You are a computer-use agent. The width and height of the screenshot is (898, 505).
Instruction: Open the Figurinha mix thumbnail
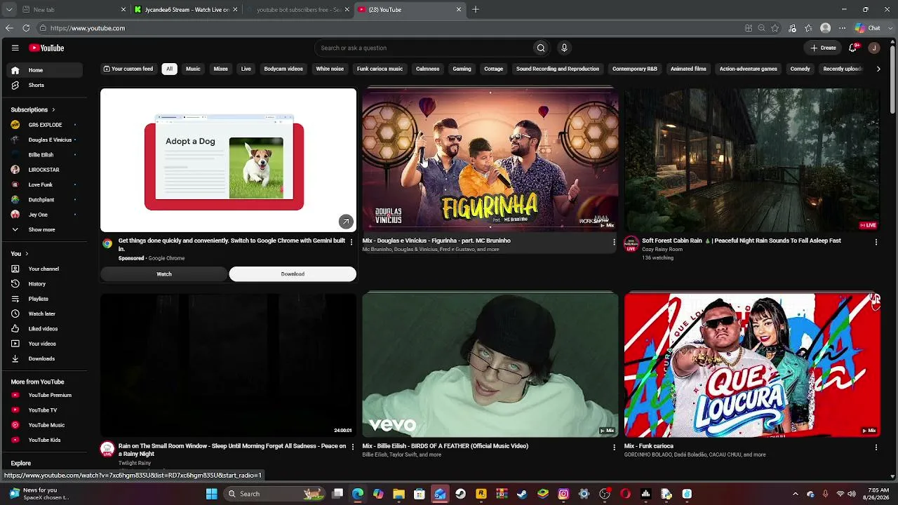[x=490, y=160]
